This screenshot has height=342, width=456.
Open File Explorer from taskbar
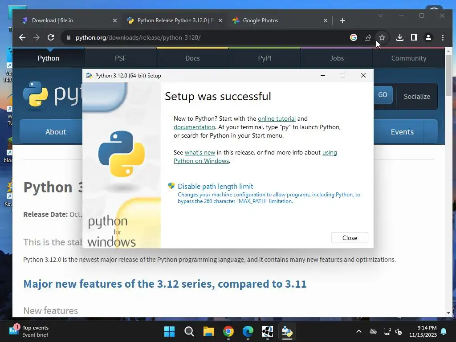click(x=209, y=331)
